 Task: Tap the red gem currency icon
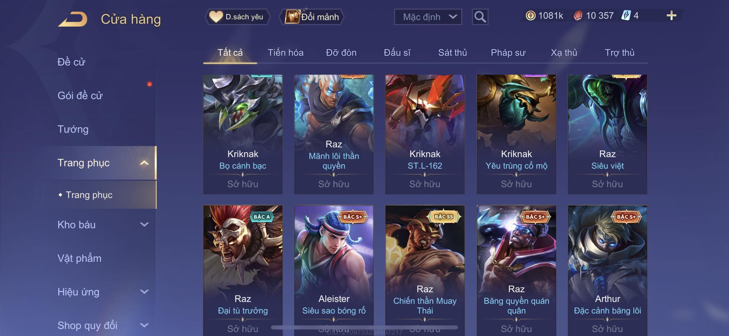click(x=578, y=16)
